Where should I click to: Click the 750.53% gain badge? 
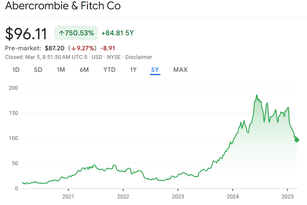(x=76, y=33)
